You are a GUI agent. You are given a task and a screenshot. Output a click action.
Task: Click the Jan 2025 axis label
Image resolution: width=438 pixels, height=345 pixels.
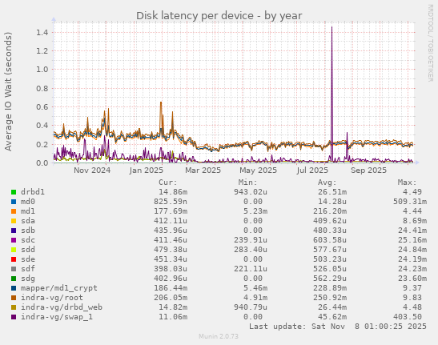(146, 170)
